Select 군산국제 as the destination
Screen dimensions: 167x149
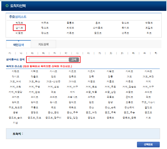point(129,107)
